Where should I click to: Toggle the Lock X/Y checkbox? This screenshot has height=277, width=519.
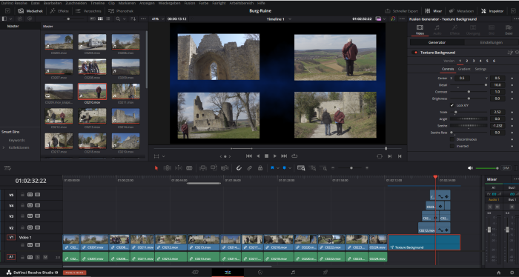(452, 105)
